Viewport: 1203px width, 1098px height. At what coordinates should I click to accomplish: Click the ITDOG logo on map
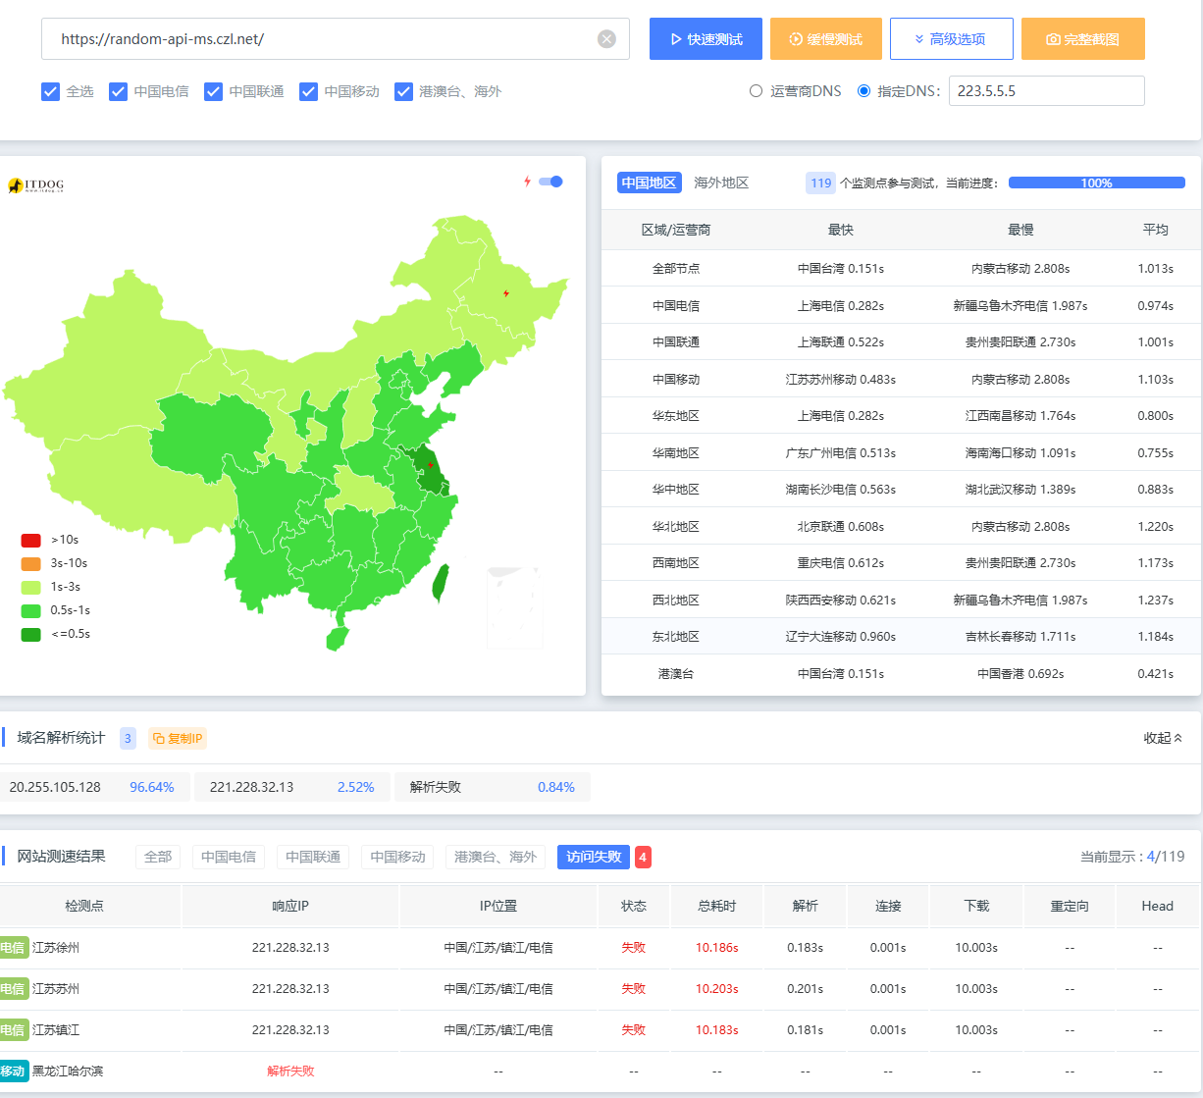coord(36,184)
